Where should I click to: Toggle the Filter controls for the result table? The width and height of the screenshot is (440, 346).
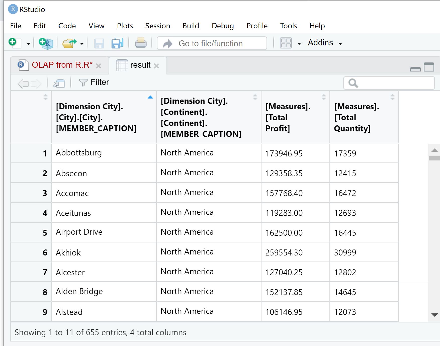coord(94,82)
